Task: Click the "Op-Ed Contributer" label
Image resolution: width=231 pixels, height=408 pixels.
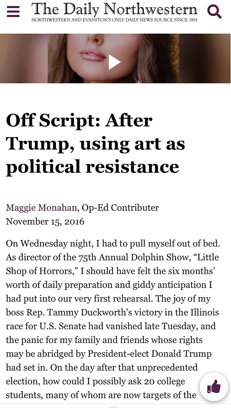Action: tap(120, 207)
